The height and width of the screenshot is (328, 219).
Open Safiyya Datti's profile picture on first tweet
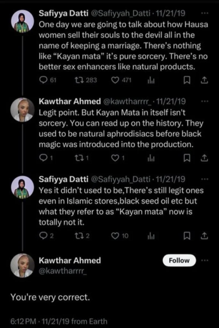pyautogui.click(x=22, y=21)
